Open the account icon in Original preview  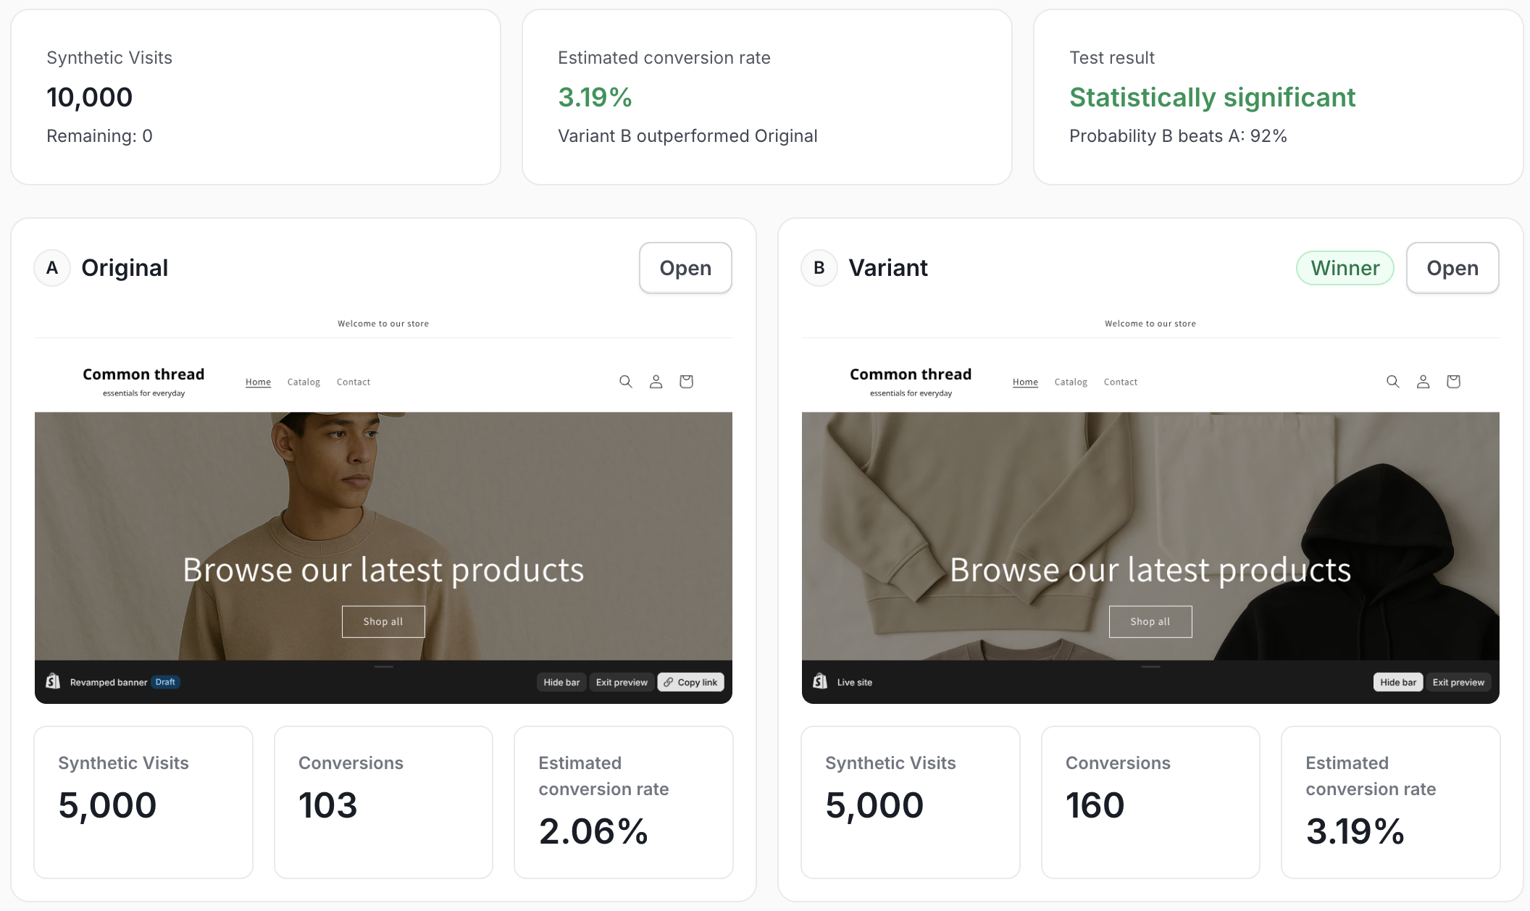pos(656,381)
